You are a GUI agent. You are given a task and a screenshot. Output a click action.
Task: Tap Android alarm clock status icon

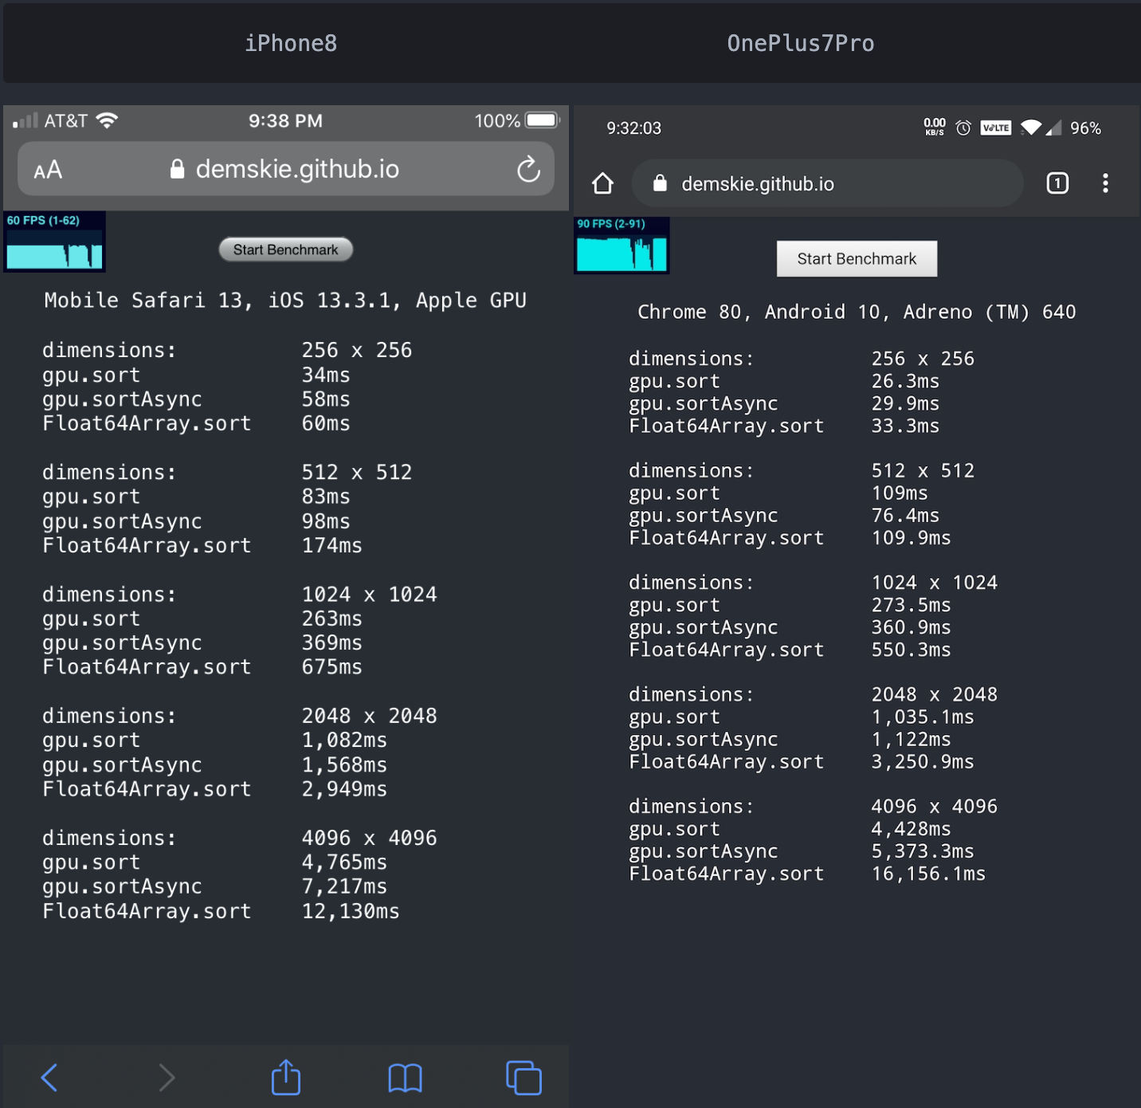(963, 128)
